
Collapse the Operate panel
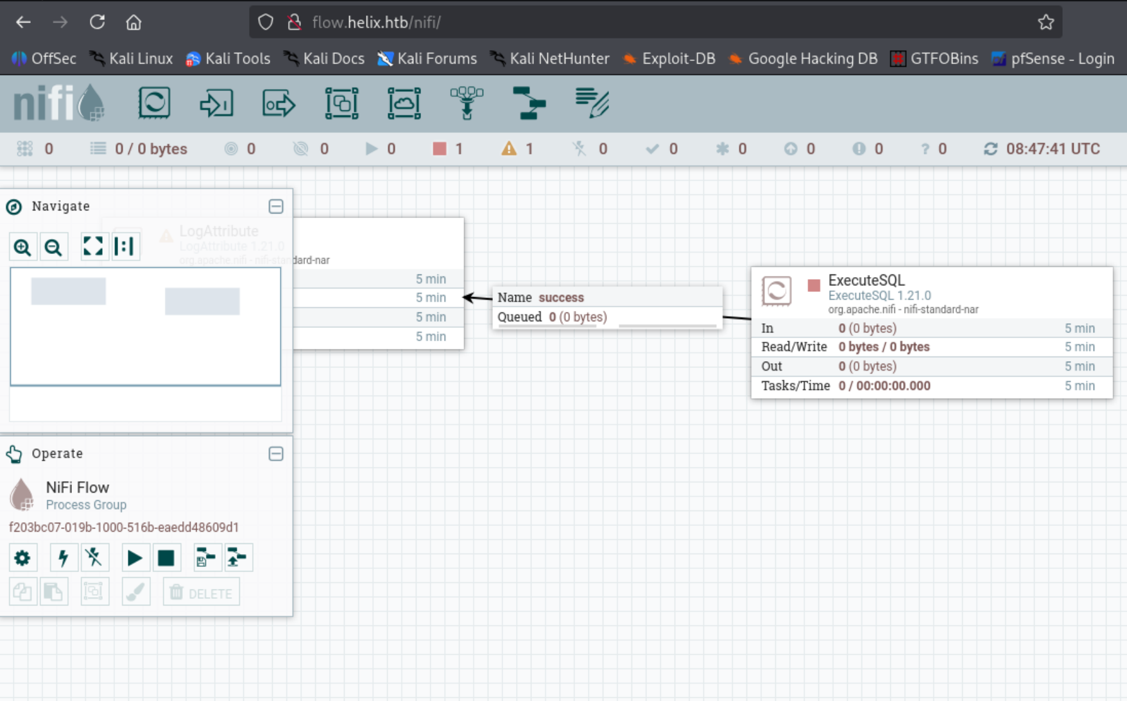tap(276, 454)
